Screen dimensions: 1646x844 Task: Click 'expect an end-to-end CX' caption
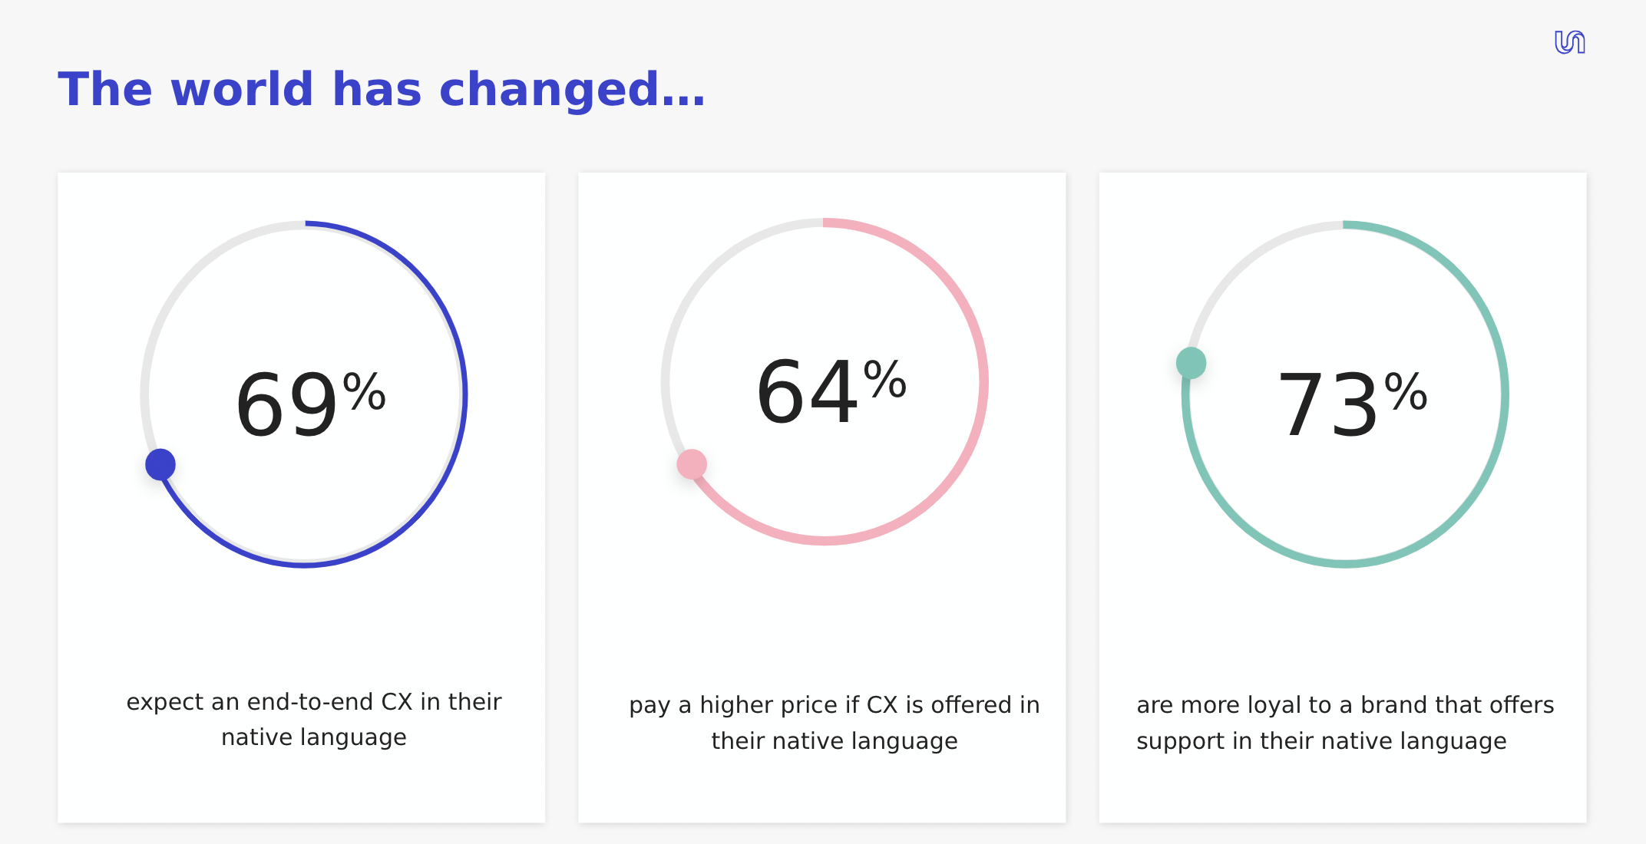click(314, 719)
